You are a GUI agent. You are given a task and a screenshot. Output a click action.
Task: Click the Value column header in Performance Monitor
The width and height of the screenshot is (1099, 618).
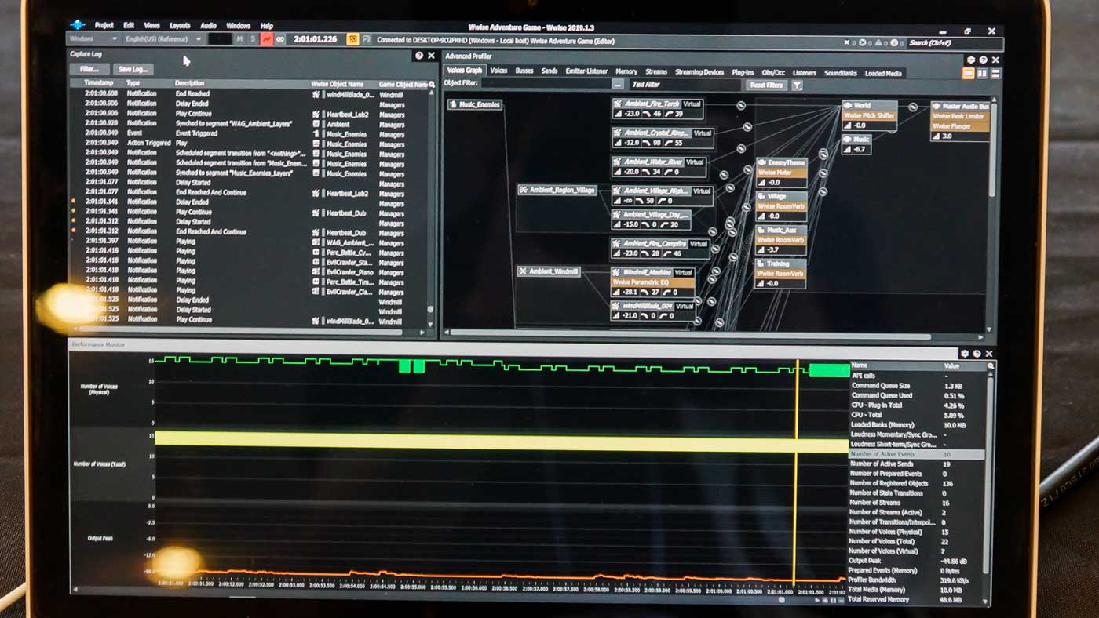coord(951,366)
